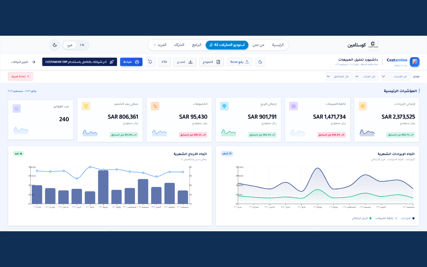Image resolution: width=427 pixels, height=267 pixels.
Task: Click the dollar coin icon on revenue card
Action: pyautogui.click(x=363, y=106)
